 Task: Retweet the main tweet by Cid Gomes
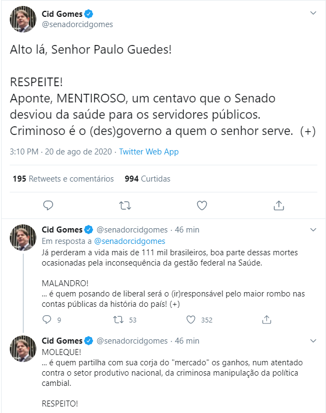tap(125, 205)
